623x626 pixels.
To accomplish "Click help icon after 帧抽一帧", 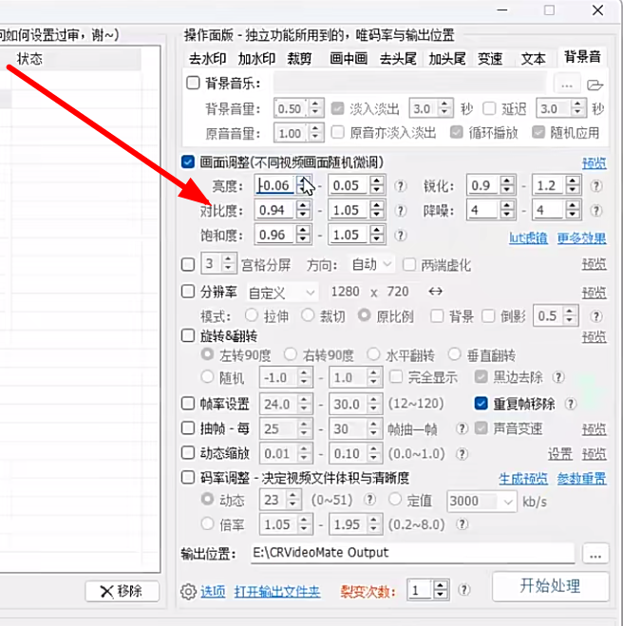I will point(462,428).
